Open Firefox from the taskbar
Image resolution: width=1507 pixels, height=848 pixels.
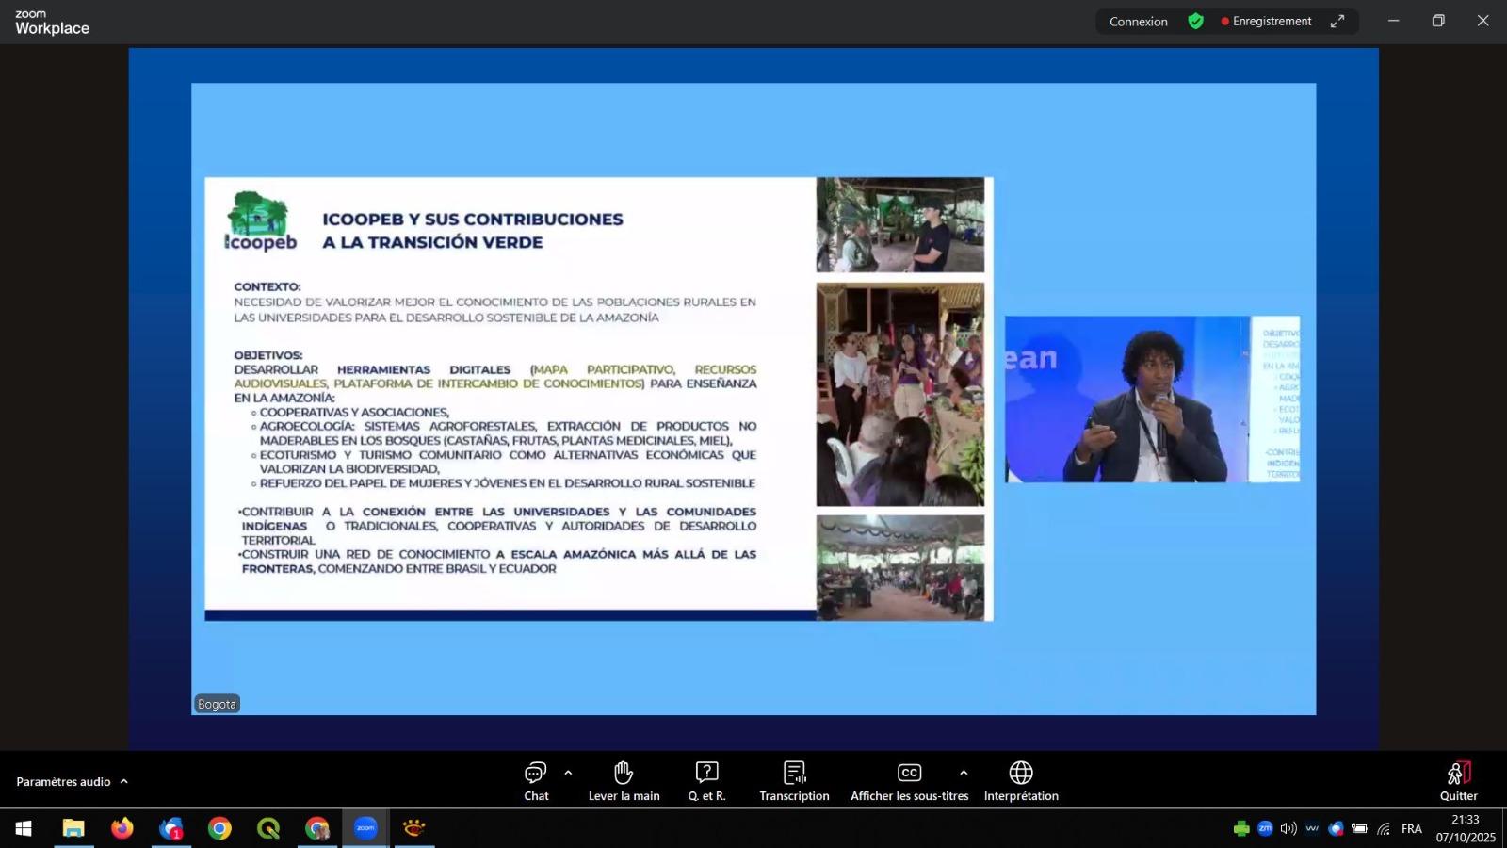[x=122, y=828]
